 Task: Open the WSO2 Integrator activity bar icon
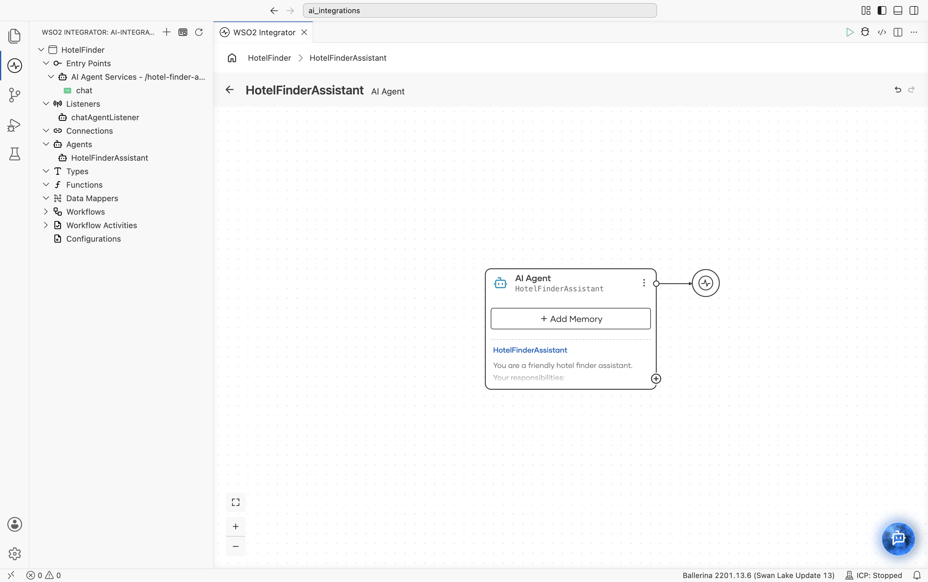pos(14,65)
